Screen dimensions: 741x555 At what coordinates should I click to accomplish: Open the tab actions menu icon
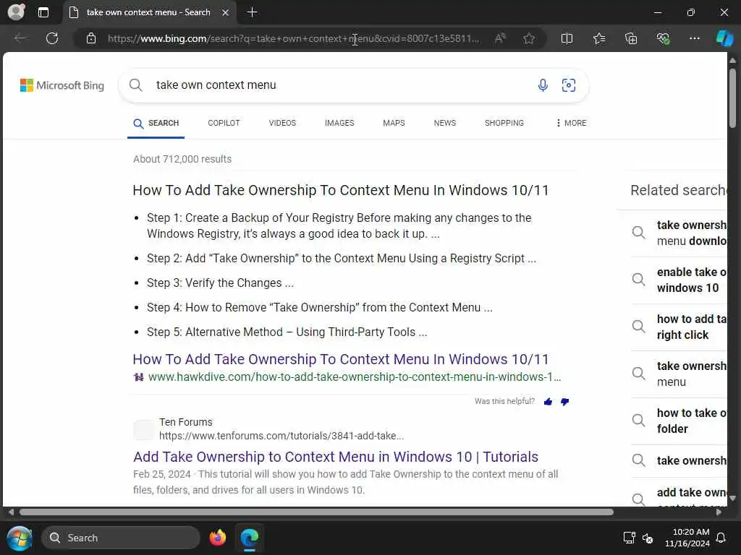[43, 12]
